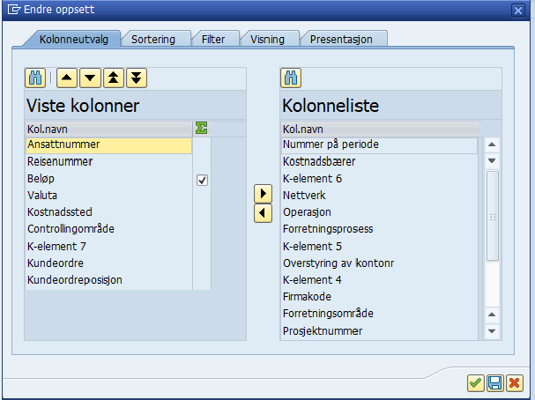Select the K-element 7 row
The height and width of the screenshot is (400, 535).
point(108,246)
